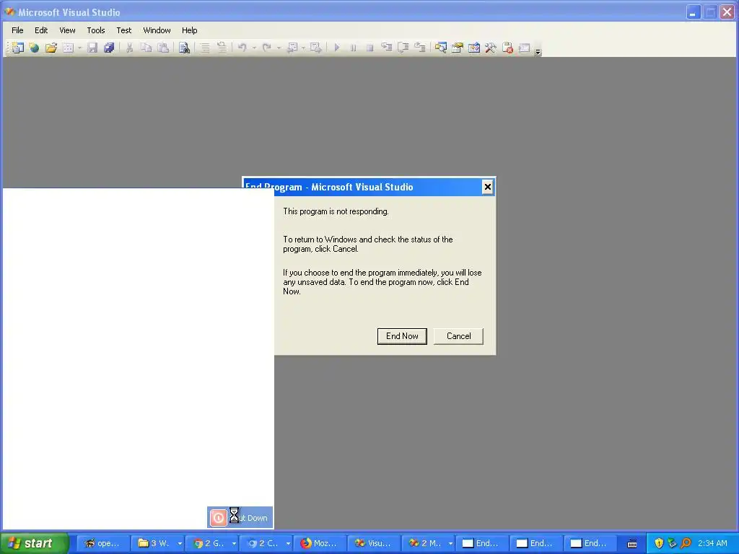The image size is (739, 554).
Task: Click the Navigate Backward icon
Action: (292, 48)
